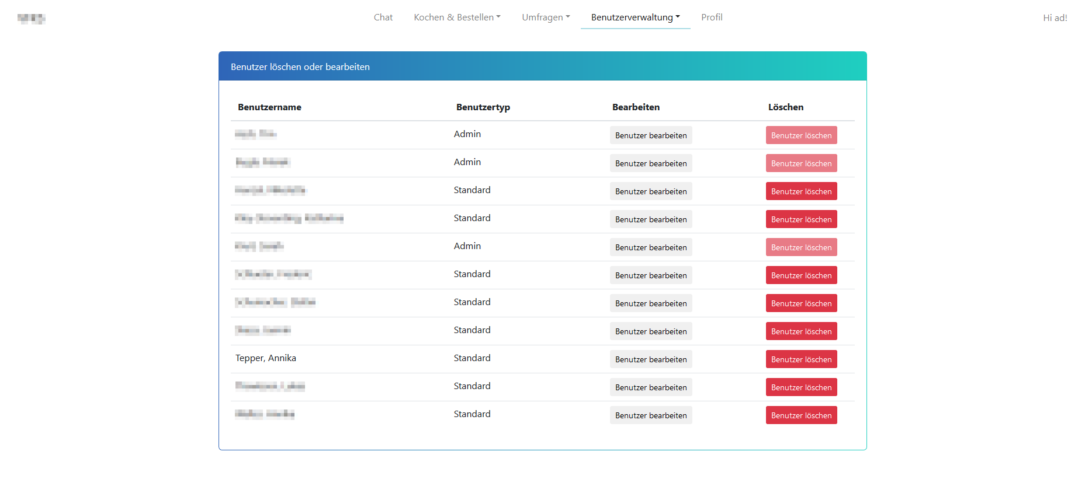Click 'Benutzer löschen' in the first table row
This screenshot has height=490, width=1085.
801,135
